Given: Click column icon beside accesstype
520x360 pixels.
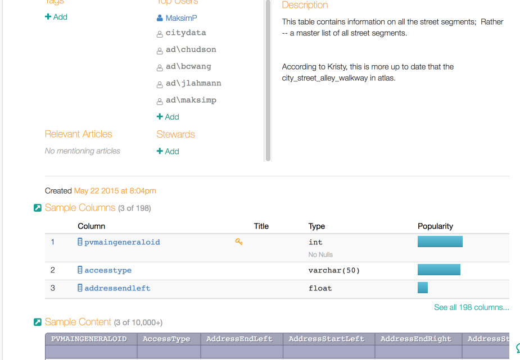Looking at the screenshot, I should pos(80,270).
